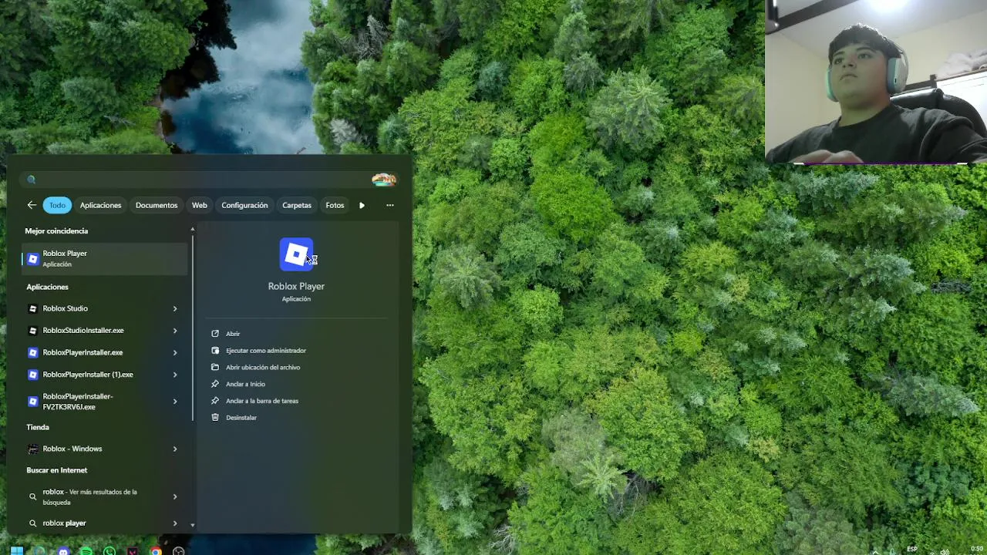Click the RobloxStudioInstaller.exe file icon
The height and width of the screenshot is (555, 987).
tap(32, 331)
